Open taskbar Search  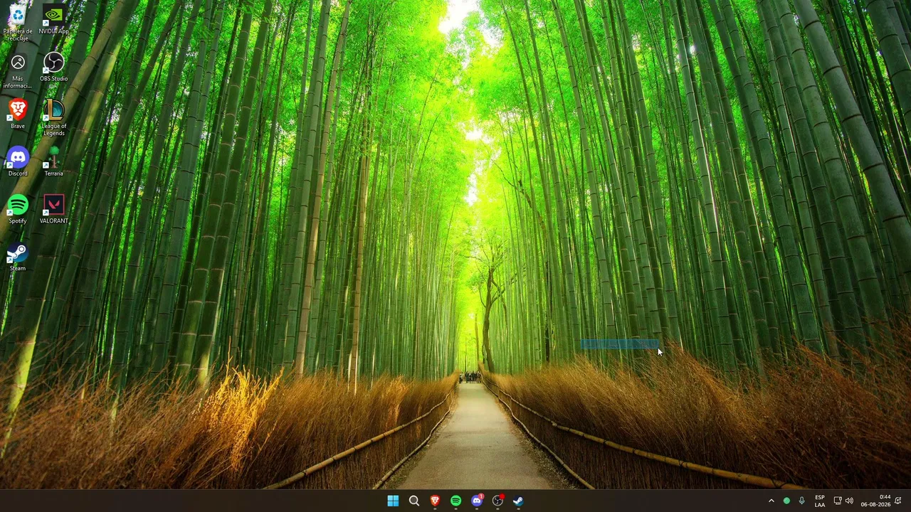(x=414, y=501)
